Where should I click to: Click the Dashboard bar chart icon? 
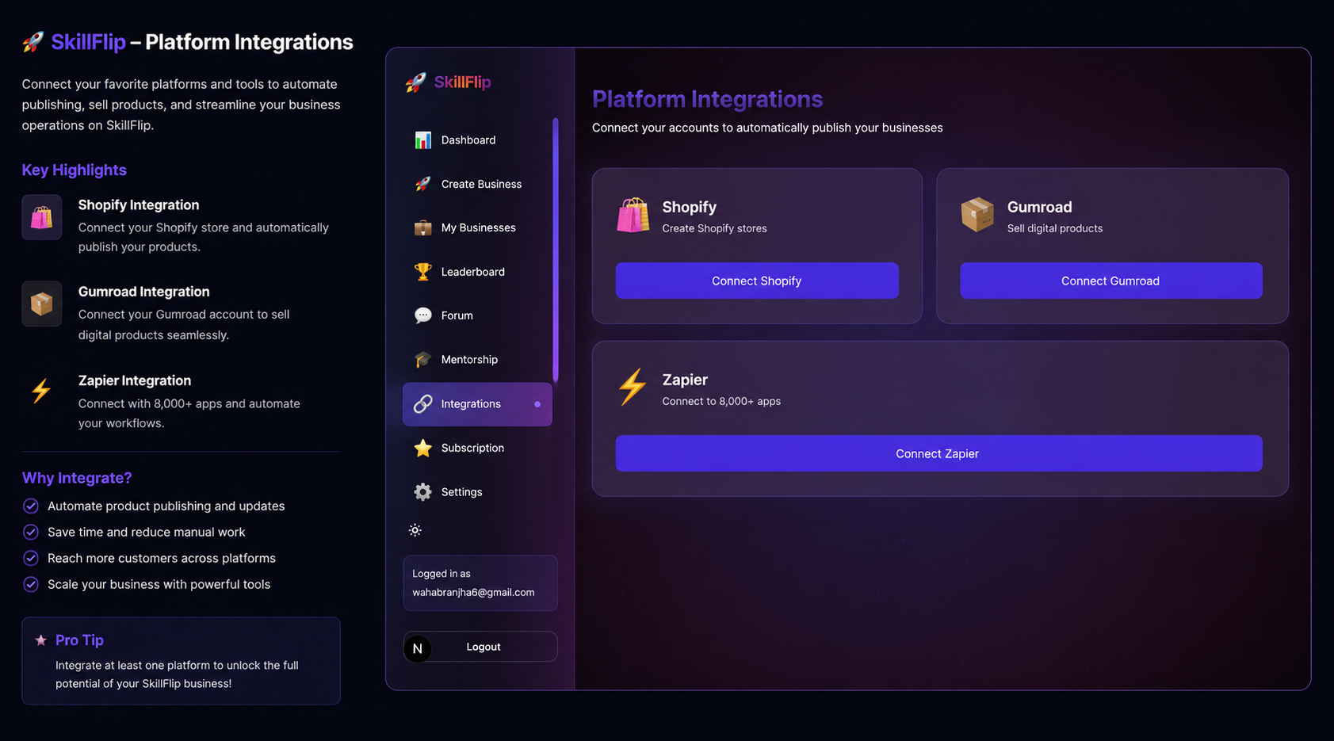(x=422, y=140)
